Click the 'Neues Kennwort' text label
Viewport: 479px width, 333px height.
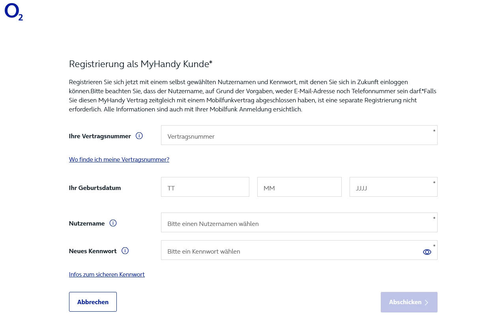(x=93, y=251)
